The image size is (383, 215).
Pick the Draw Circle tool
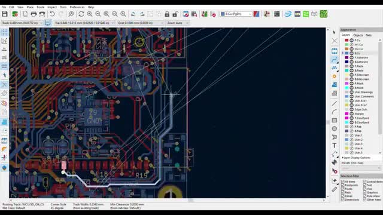point(335,128)
